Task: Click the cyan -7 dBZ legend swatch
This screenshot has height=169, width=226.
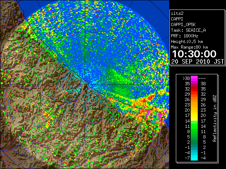Action: (x=194, y=158)
